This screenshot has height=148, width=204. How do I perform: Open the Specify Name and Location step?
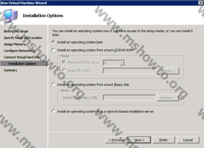coord(23,38)
